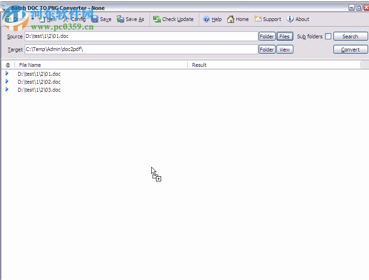369x280 pixels.
Task: Click the Check Update icon
Action: 157,19
